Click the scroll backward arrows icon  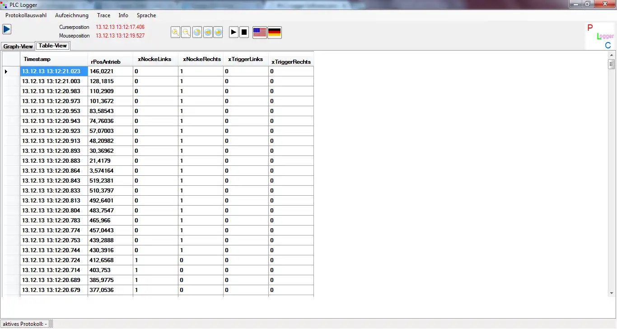click(208, 33)
